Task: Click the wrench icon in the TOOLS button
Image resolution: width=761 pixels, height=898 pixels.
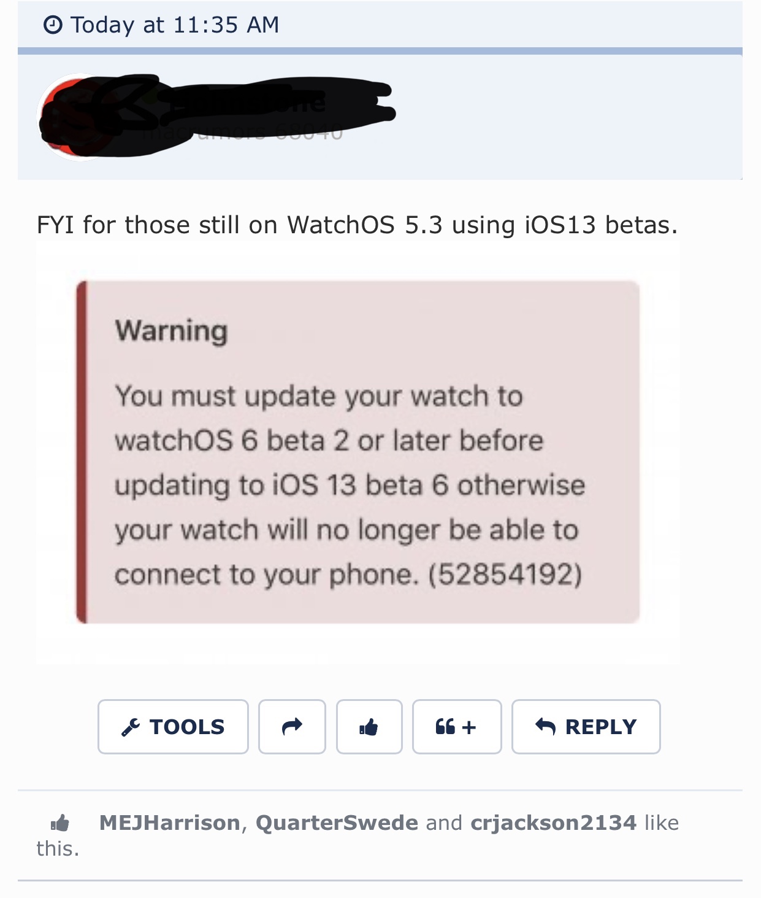Action: [x=130, y=727]
